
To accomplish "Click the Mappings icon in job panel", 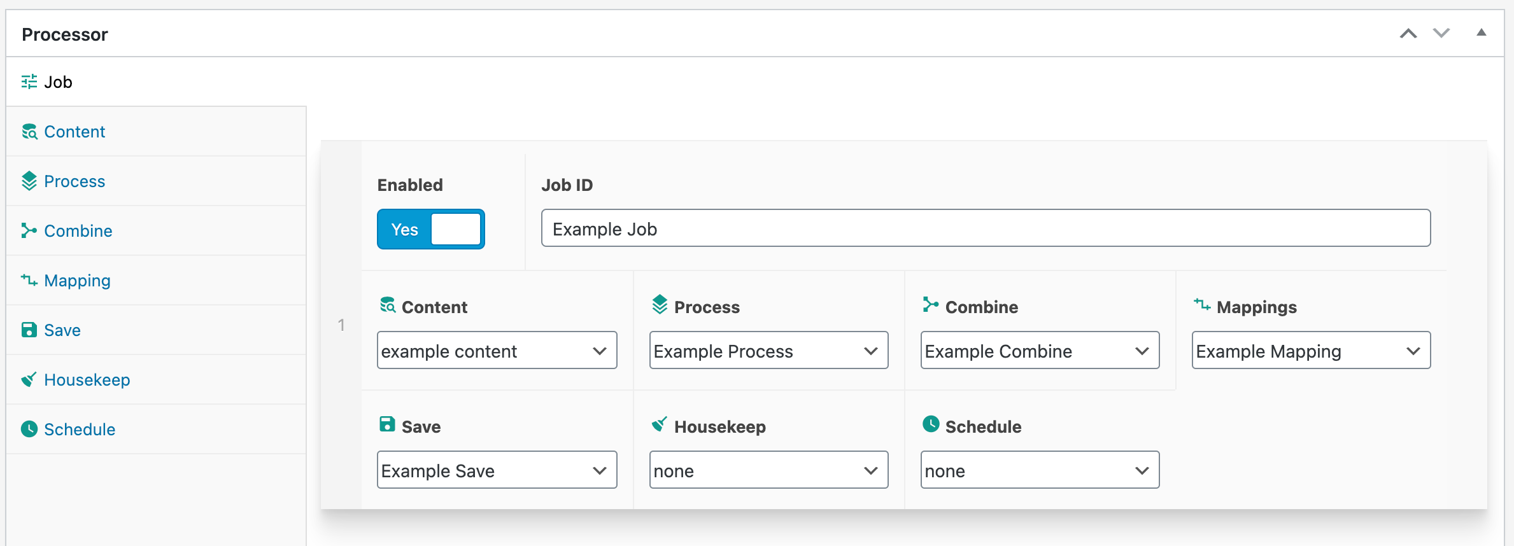I will (1202, 305).
